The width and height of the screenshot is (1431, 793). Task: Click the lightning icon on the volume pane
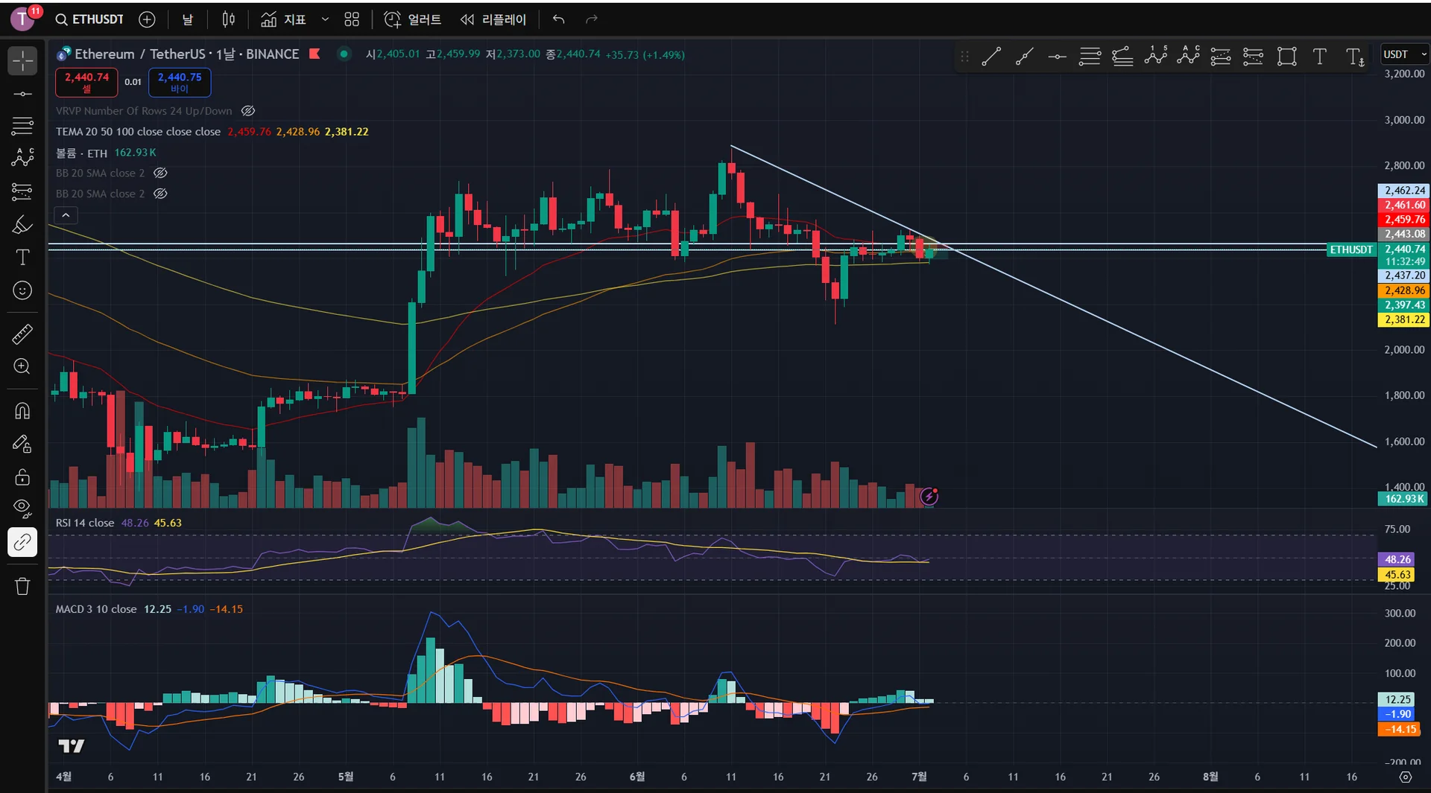point(929,496)
